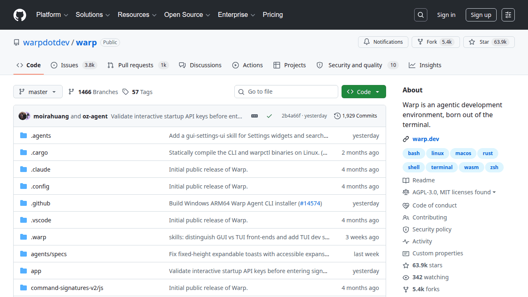Open the warp.dev website link
The height and width of the screenshot is (297, 528).
point(426,139)
